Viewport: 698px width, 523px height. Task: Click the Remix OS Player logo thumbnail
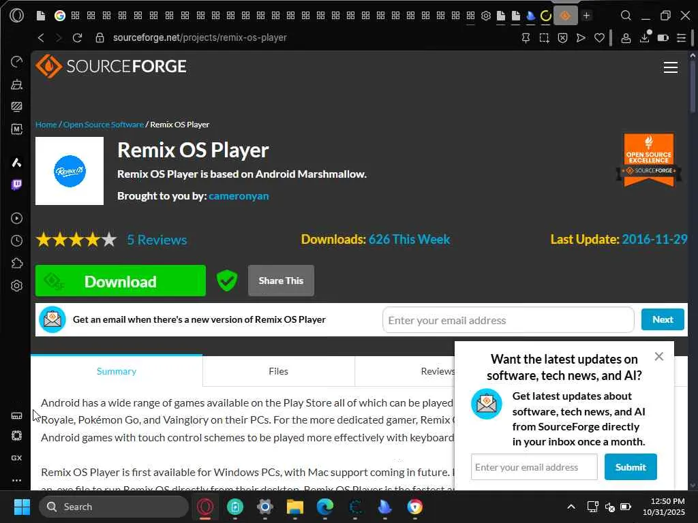point(70,171)
